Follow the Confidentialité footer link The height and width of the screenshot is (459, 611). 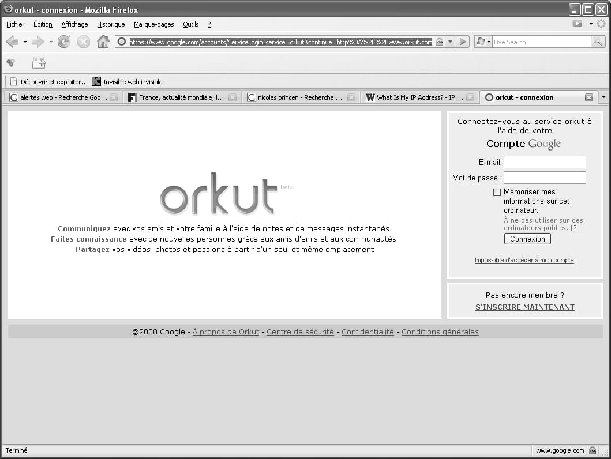click(x=368, y=332)
